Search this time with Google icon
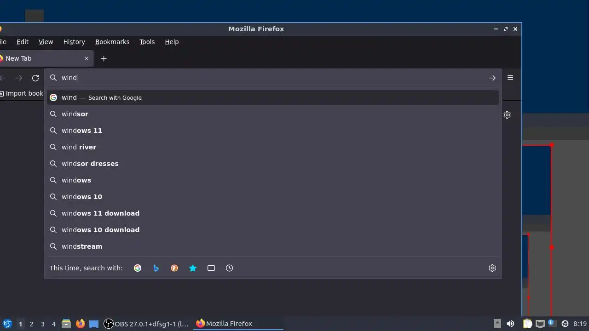Viewport: 589px width, 331px height. [x=138, y=268]
